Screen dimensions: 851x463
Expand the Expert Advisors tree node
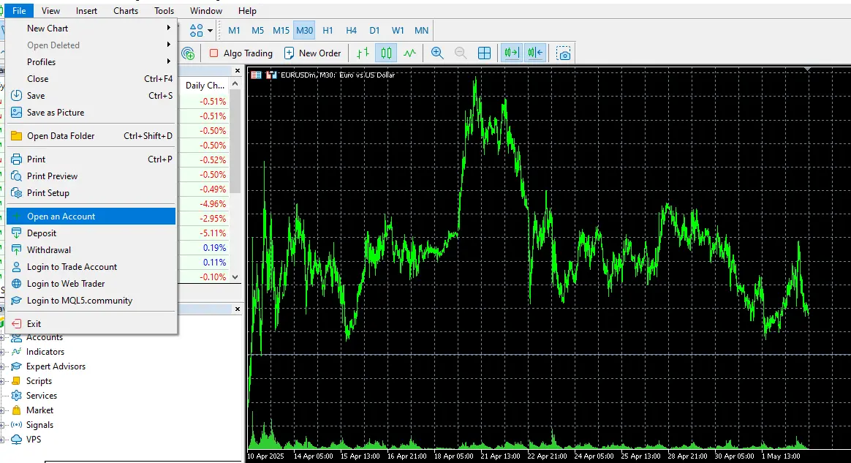[x=3, y=366]
